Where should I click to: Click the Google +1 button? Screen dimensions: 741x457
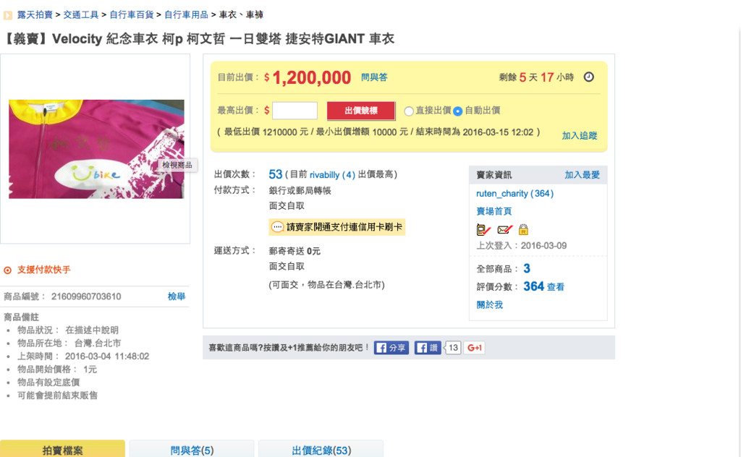pyautogui.click(x=475, y=348)
